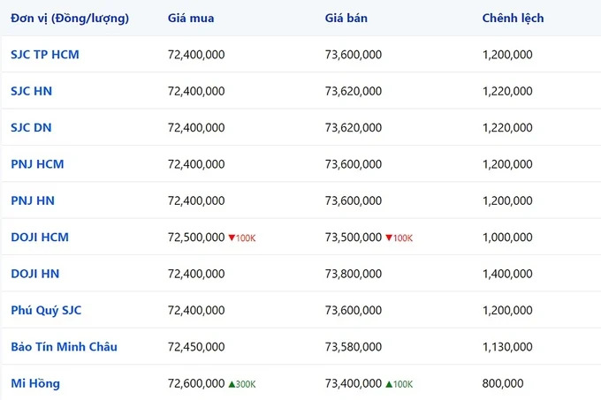Viewport: 601px width, 400px height.
Task: Click green up 300K indicator in Mi Hồng row
Action: [242, 384]
